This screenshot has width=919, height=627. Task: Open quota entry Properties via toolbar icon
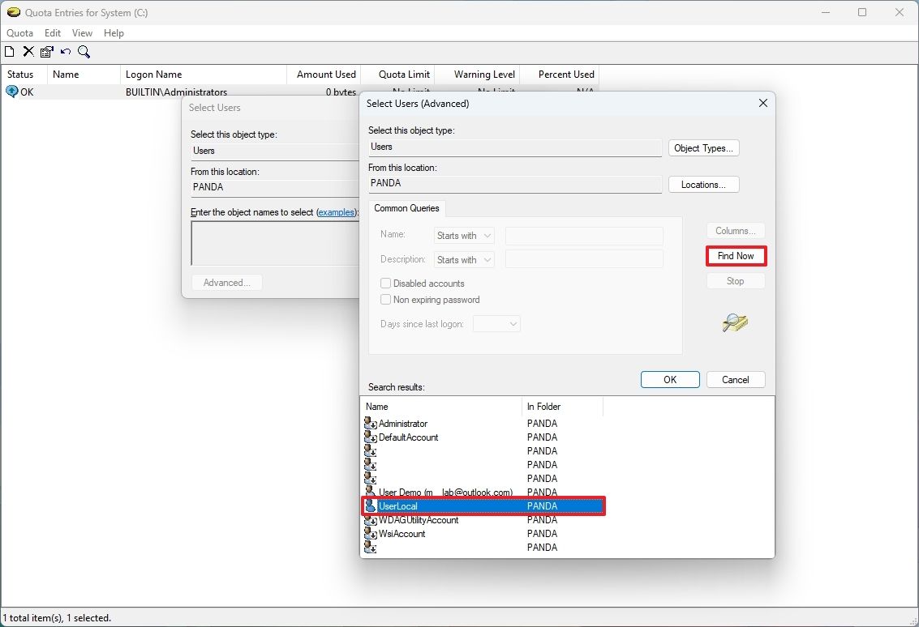click(45, 51)
